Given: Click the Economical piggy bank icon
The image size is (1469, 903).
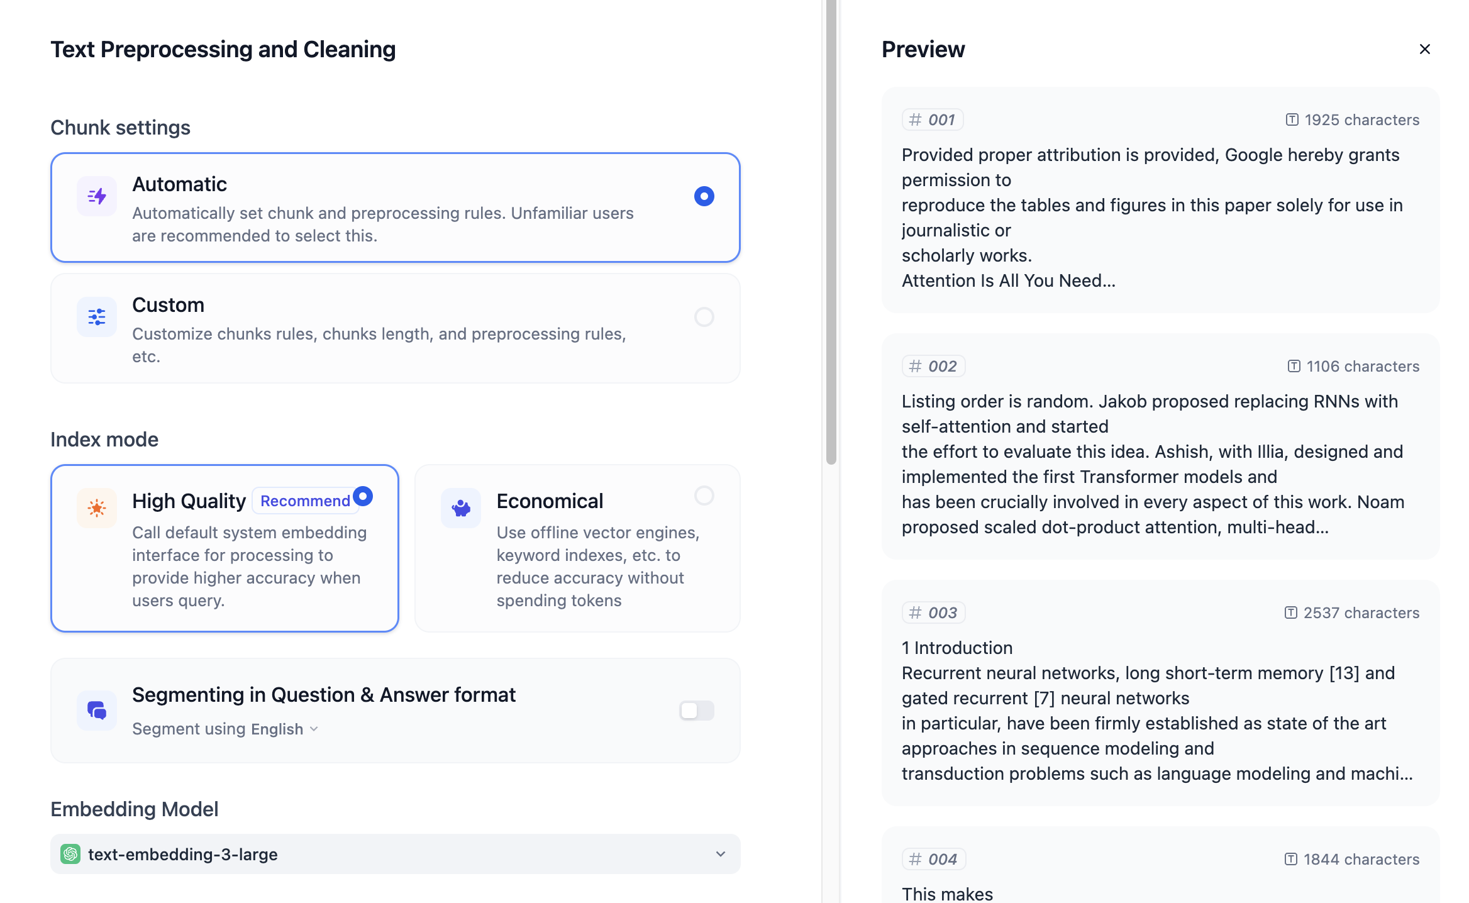Looking at the screenshot, I should 461,508.
